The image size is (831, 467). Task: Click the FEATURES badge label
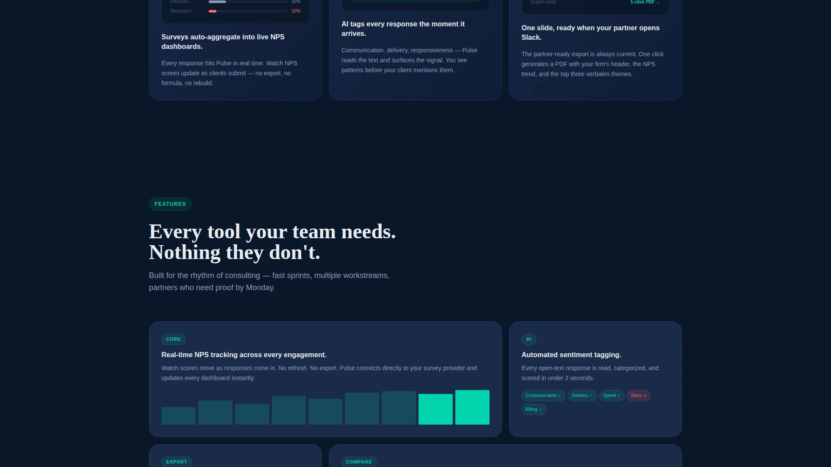(170, 204)
